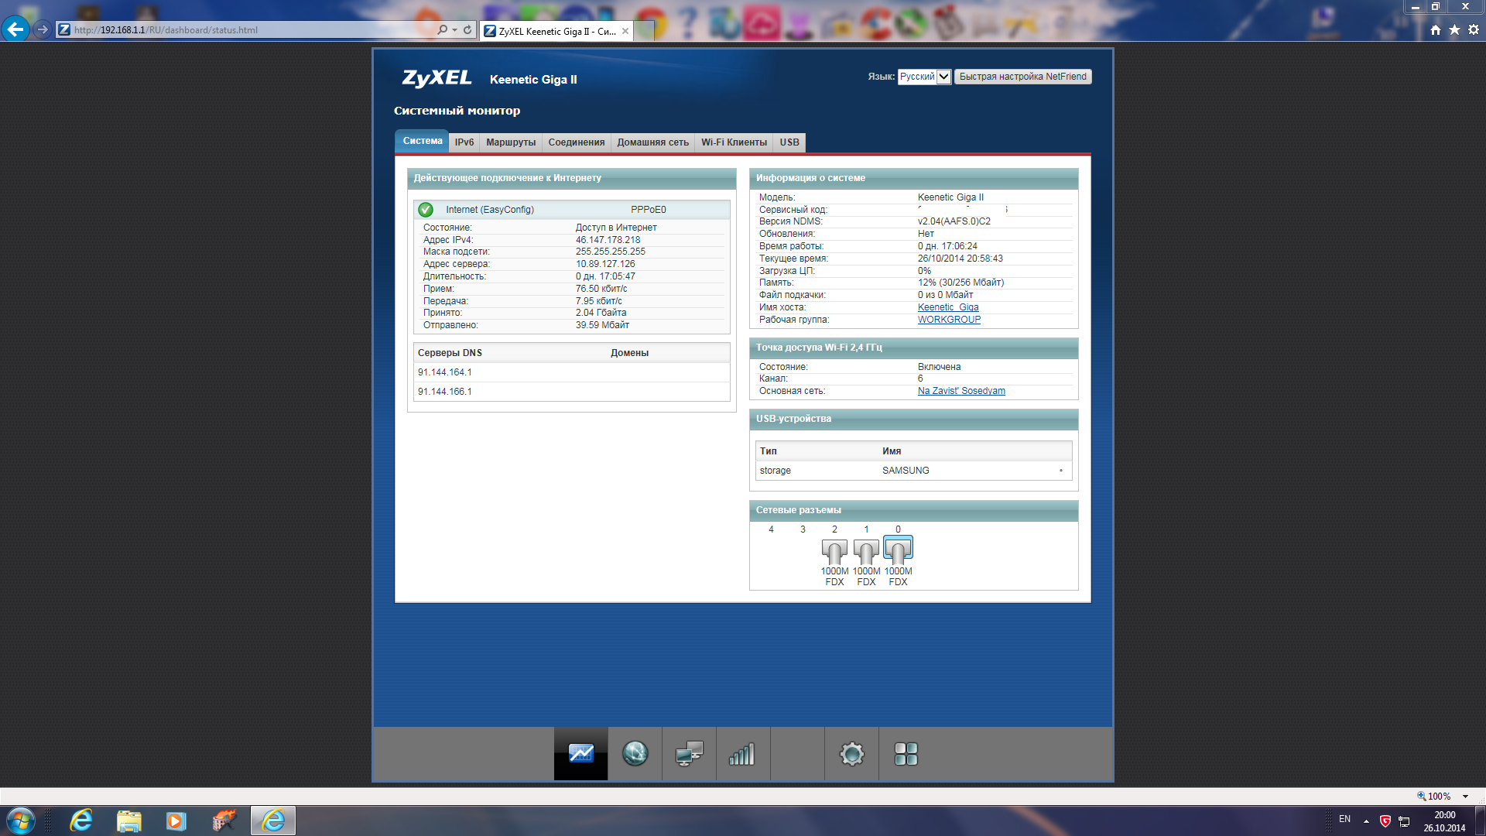Open Windows Explorer from the taskbar
The width and height of the screenshot is (1486, 836).
point(129,821)
